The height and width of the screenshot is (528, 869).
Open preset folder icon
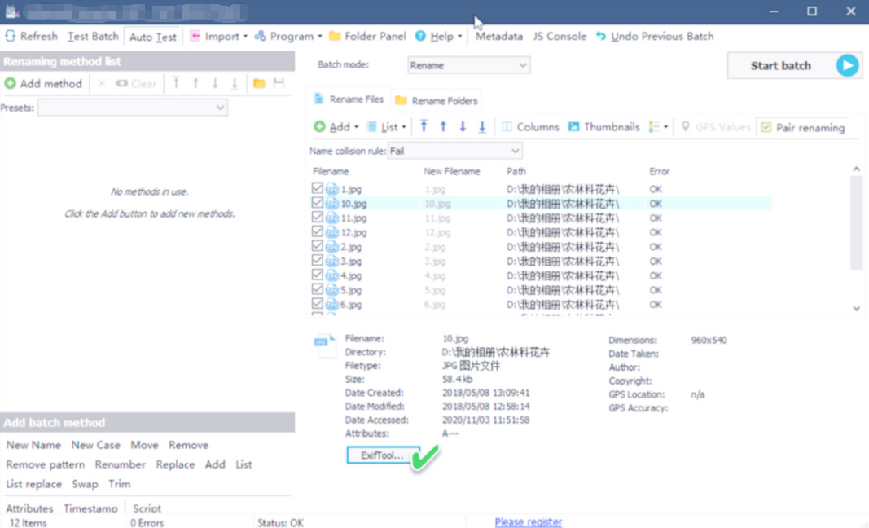click(259, 83)
